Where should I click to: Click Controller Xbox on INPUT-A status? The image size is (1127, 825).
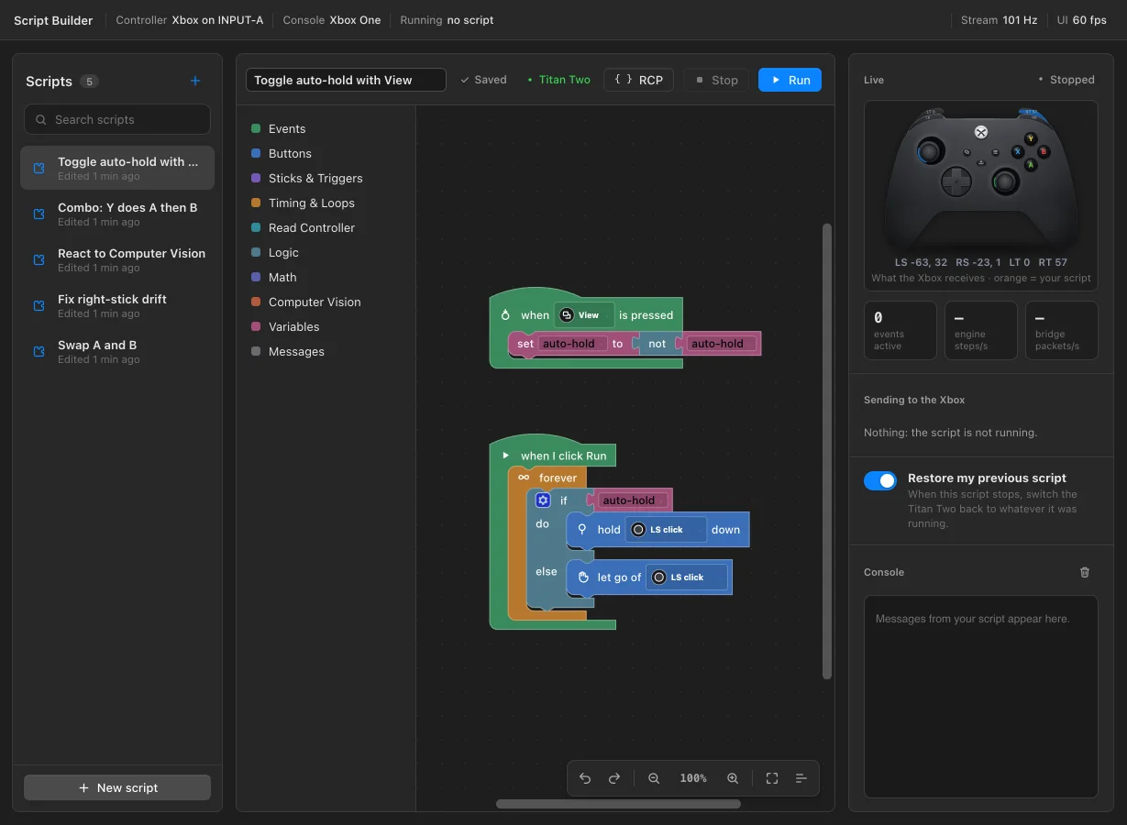click(189, 20)
